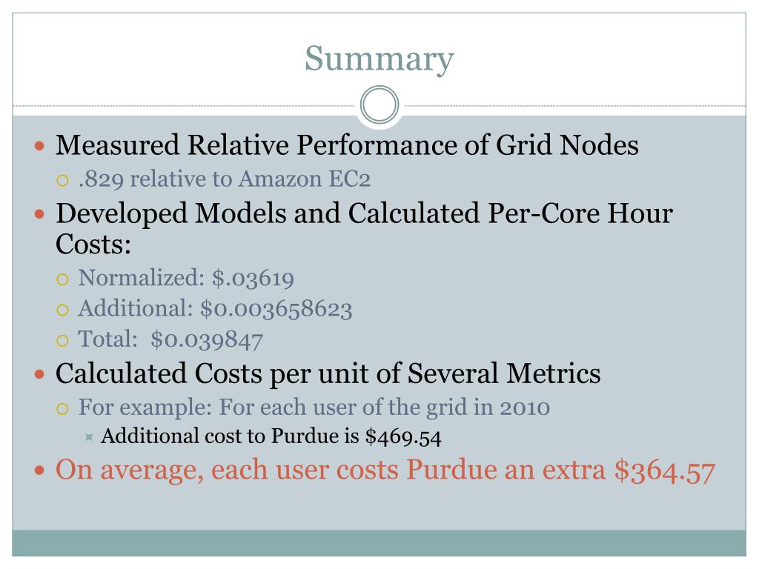Image resolution: width=759 pixels, height=569 pixels.
Task: Click the text Measured Relative Performance of Grid Nodes
Action: point(347,145)
